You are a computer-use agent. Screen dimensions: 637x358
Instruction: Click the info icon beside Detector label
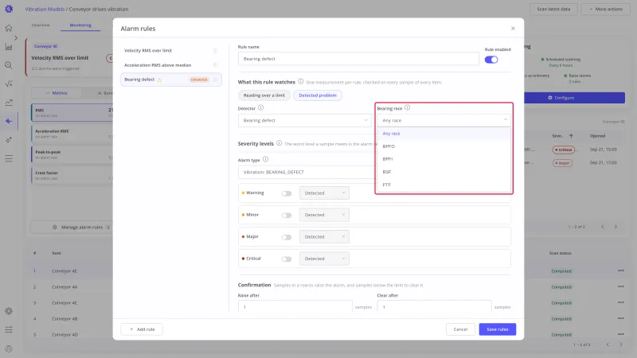click(261, 108)
